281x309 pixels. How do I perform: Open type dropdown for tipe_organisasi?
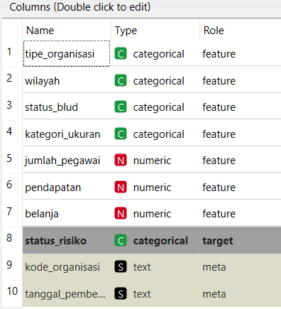click(x=155, y=53)
